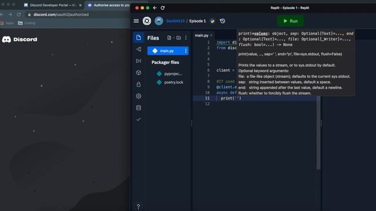The width and height of the screenshot is (376, 211).
Task: Go back using Replit window arrow
Action: [x=155, y=8]
